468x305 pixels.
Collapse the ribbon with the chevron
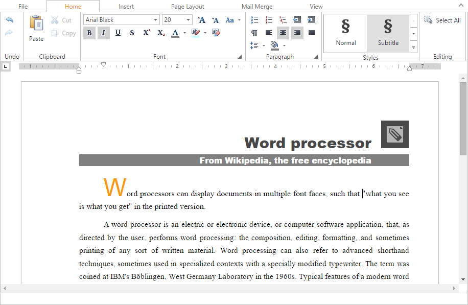461,5
